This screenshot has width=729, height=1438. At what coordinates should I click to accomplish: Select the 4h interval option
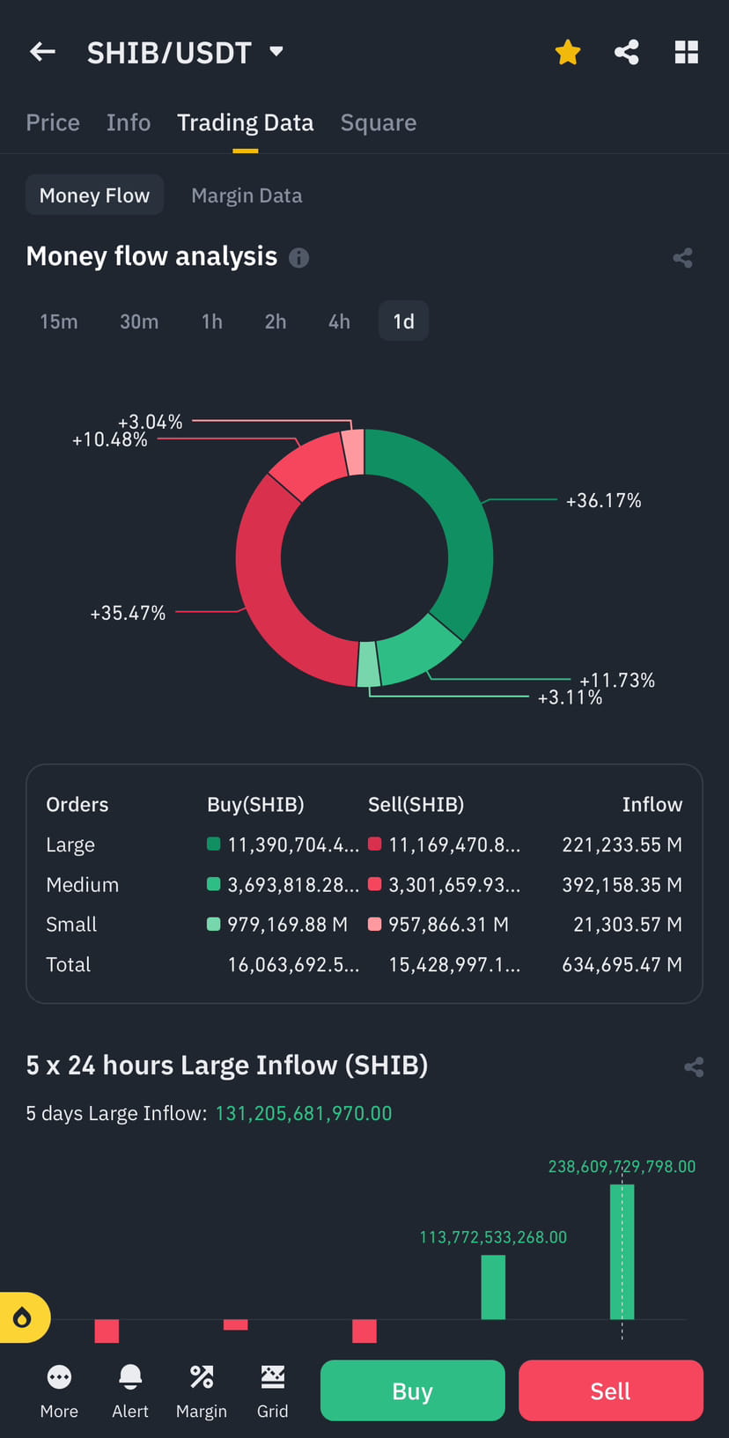(x=339, y=321)
